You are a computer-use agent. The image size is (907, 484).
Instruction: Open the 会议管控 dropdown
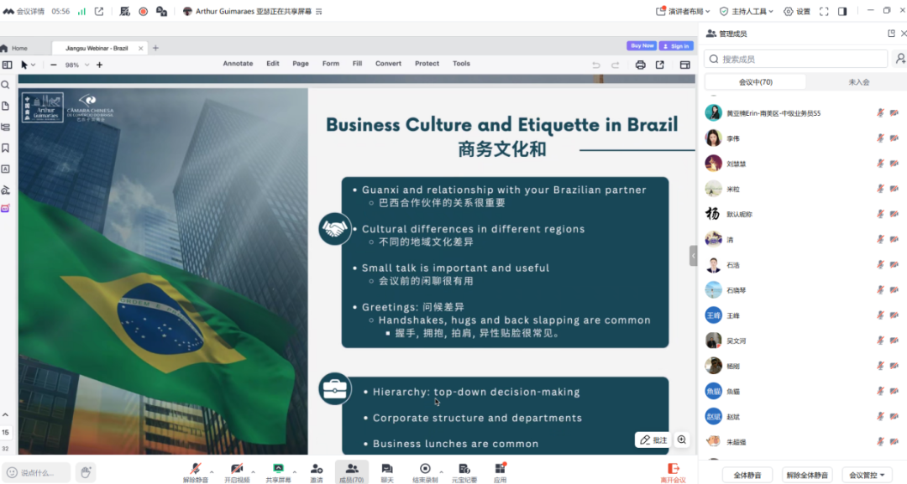pos(867,475)
